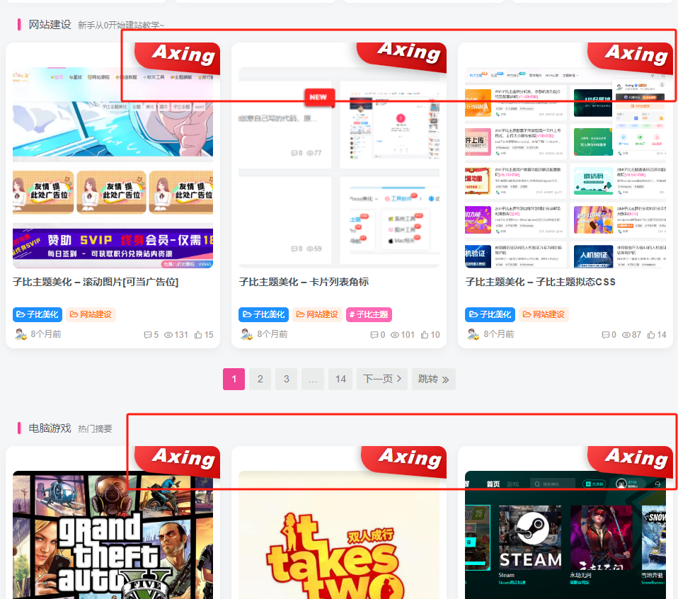Viewport: 678px width, 599px height.
Task: Click the subtitle 新手从0开始建站教学~
Action: pos(121,25)
